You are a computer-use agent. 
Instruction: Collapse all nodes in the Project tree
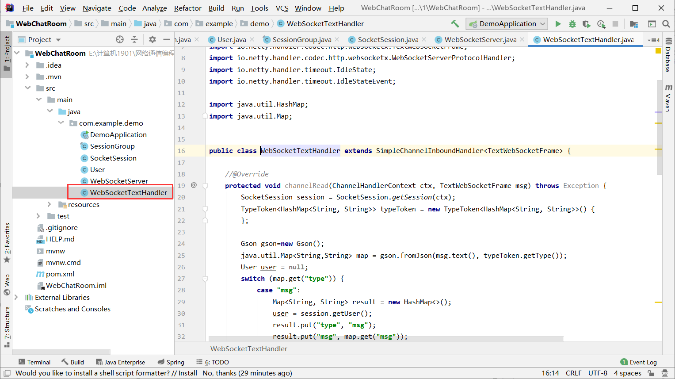click(134, 39)
